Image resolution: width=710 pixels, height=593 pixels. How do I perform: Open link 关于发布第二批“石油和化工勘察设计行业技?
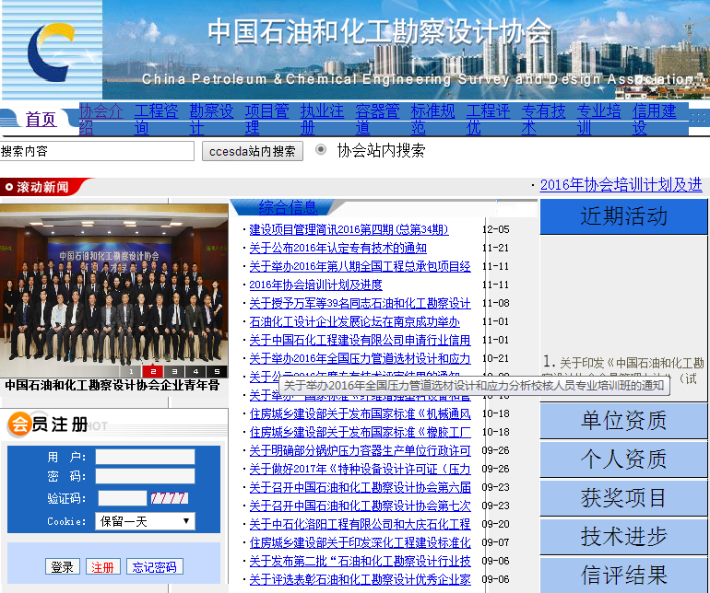point(360,562)
